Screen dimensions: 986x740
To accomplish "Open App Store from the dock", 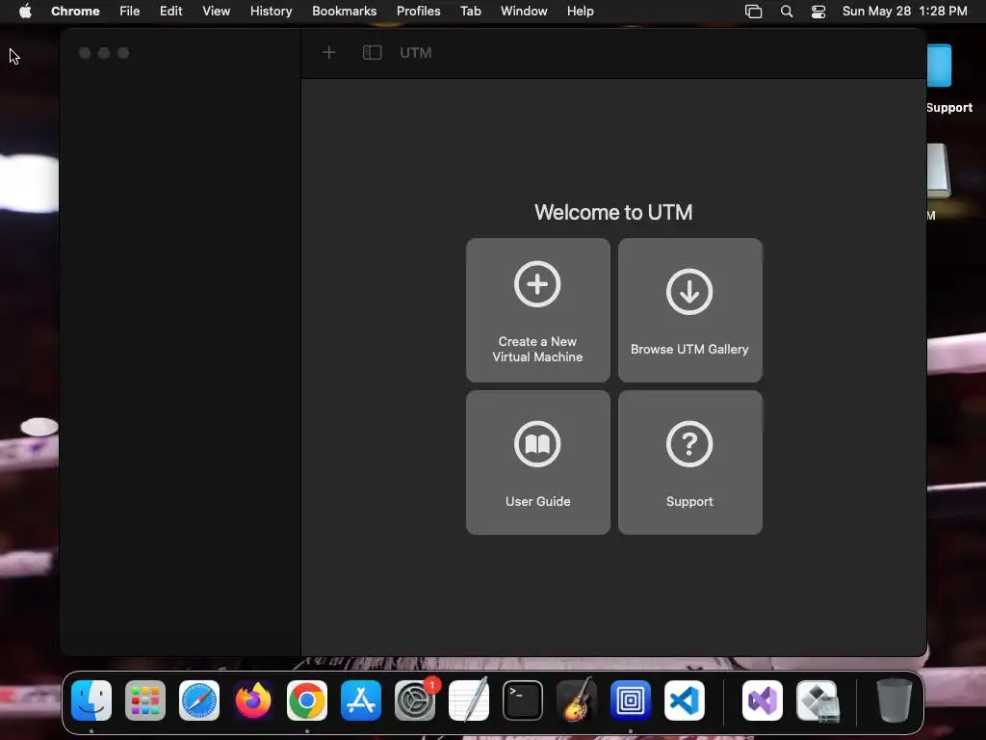I will point(361,700).
